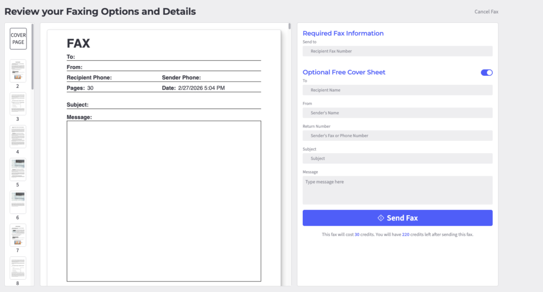Viewport: 543px width, 292px height.
Task: Toggle the Optional Free Cover Sheet switch
Action: pos(487,73)
